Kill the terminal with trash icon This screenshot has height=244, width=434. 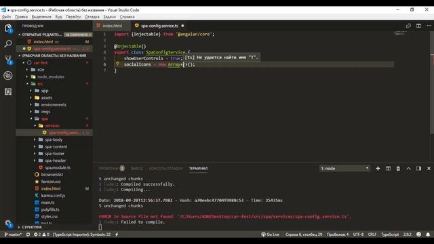398,169
